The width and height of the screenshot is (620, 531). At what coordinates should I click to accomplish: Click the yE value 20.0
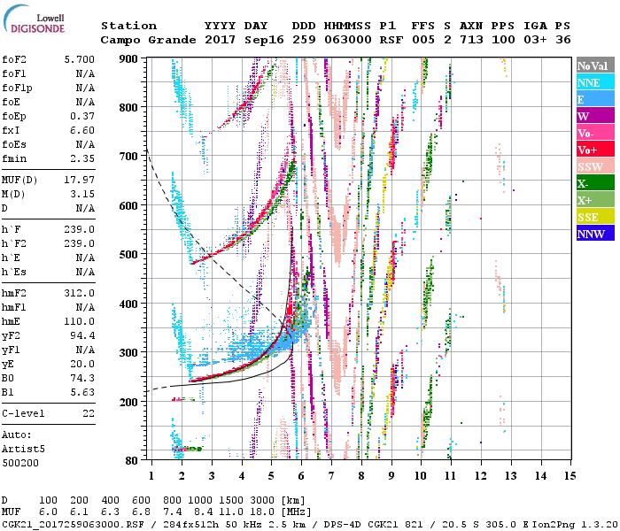pyautogui.click(x=82, y=365)
